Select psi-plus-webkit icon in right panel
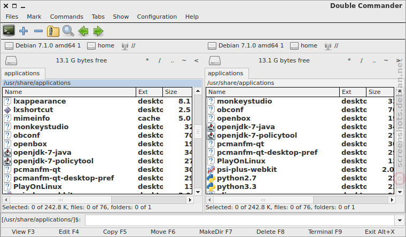Screen dimensions: 406x237 click(x=211, y=170)
